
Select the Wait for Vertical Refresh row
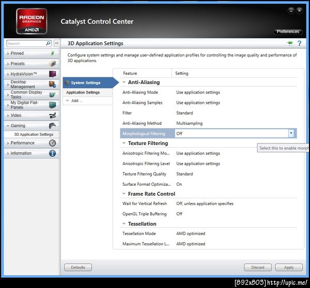pos(208,203)
